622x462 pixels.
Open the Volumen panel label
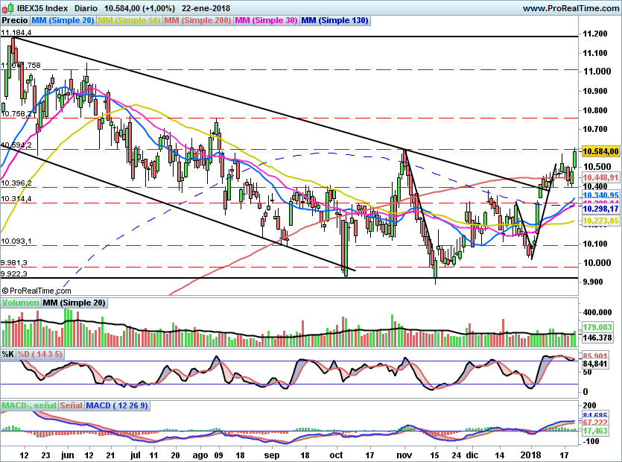click(x=20, y=303)
